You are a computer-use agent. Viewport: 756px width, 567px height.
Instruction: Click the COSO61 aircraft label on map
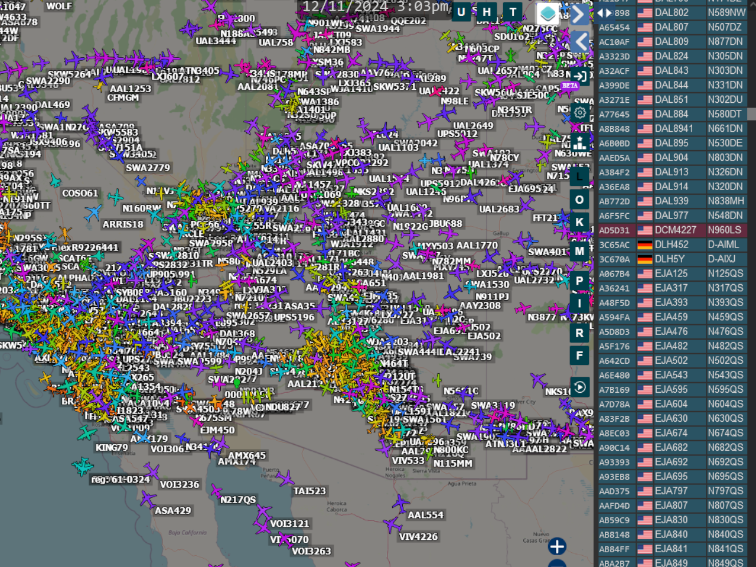point(80,193)
